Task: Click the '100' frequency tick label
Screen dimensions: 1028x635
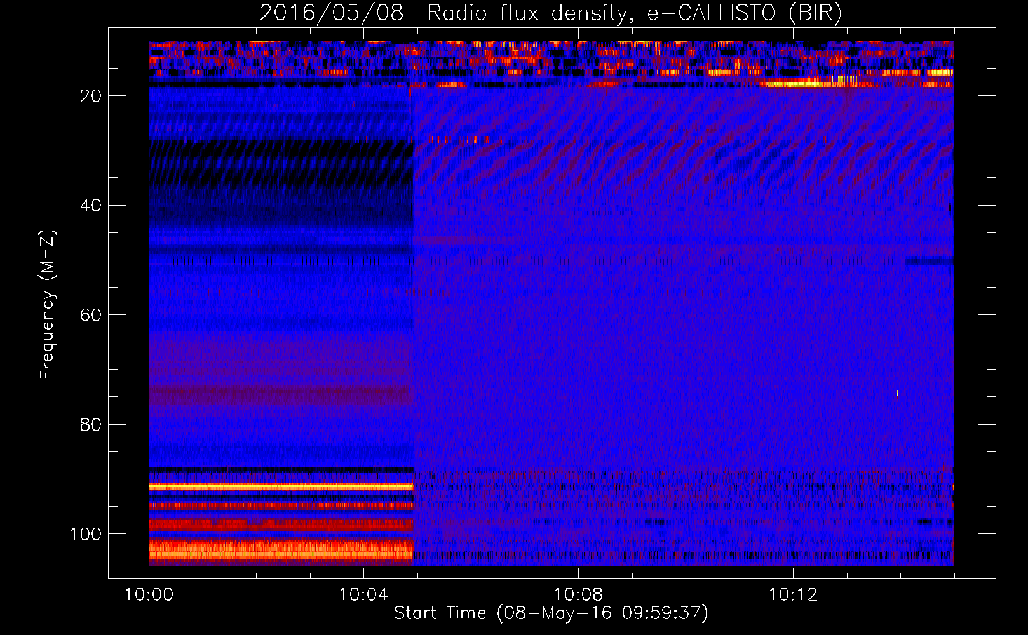Action: click(x=86, y=534)
